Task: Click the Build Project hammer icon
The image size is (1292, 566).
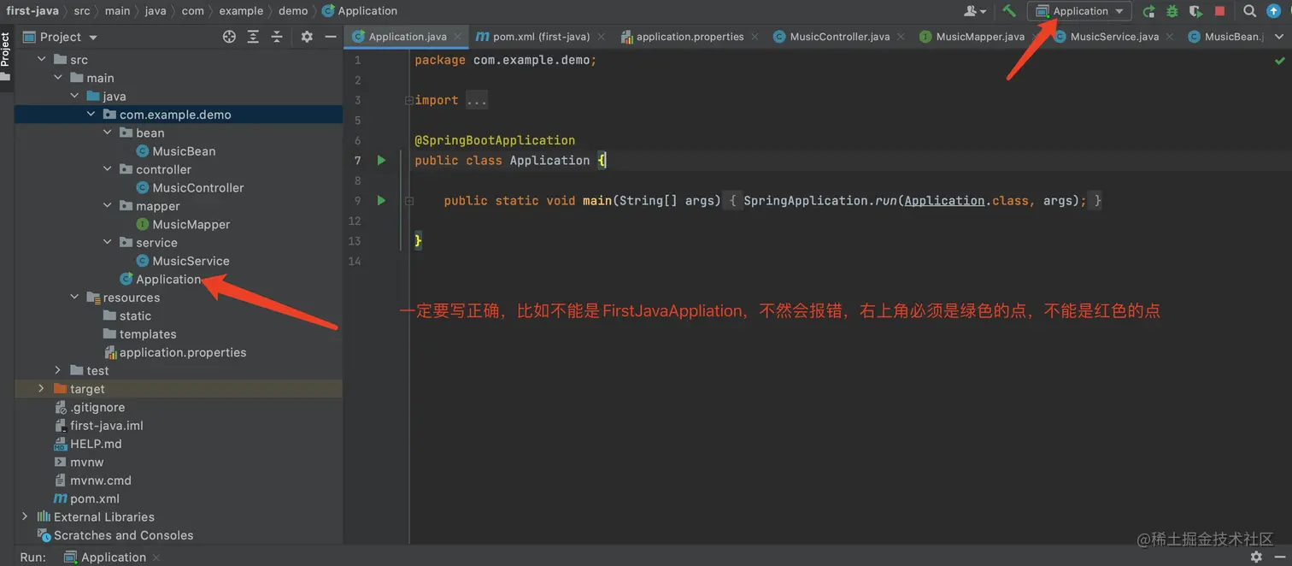Action: (1009, 11)
